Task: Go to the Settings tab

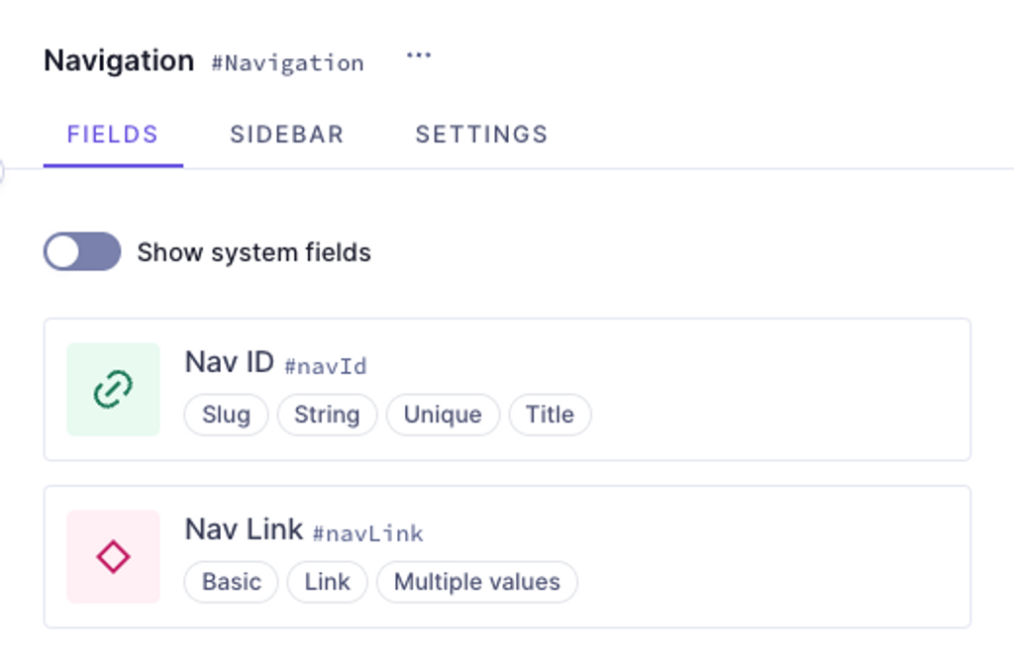Action: [482, 135]
